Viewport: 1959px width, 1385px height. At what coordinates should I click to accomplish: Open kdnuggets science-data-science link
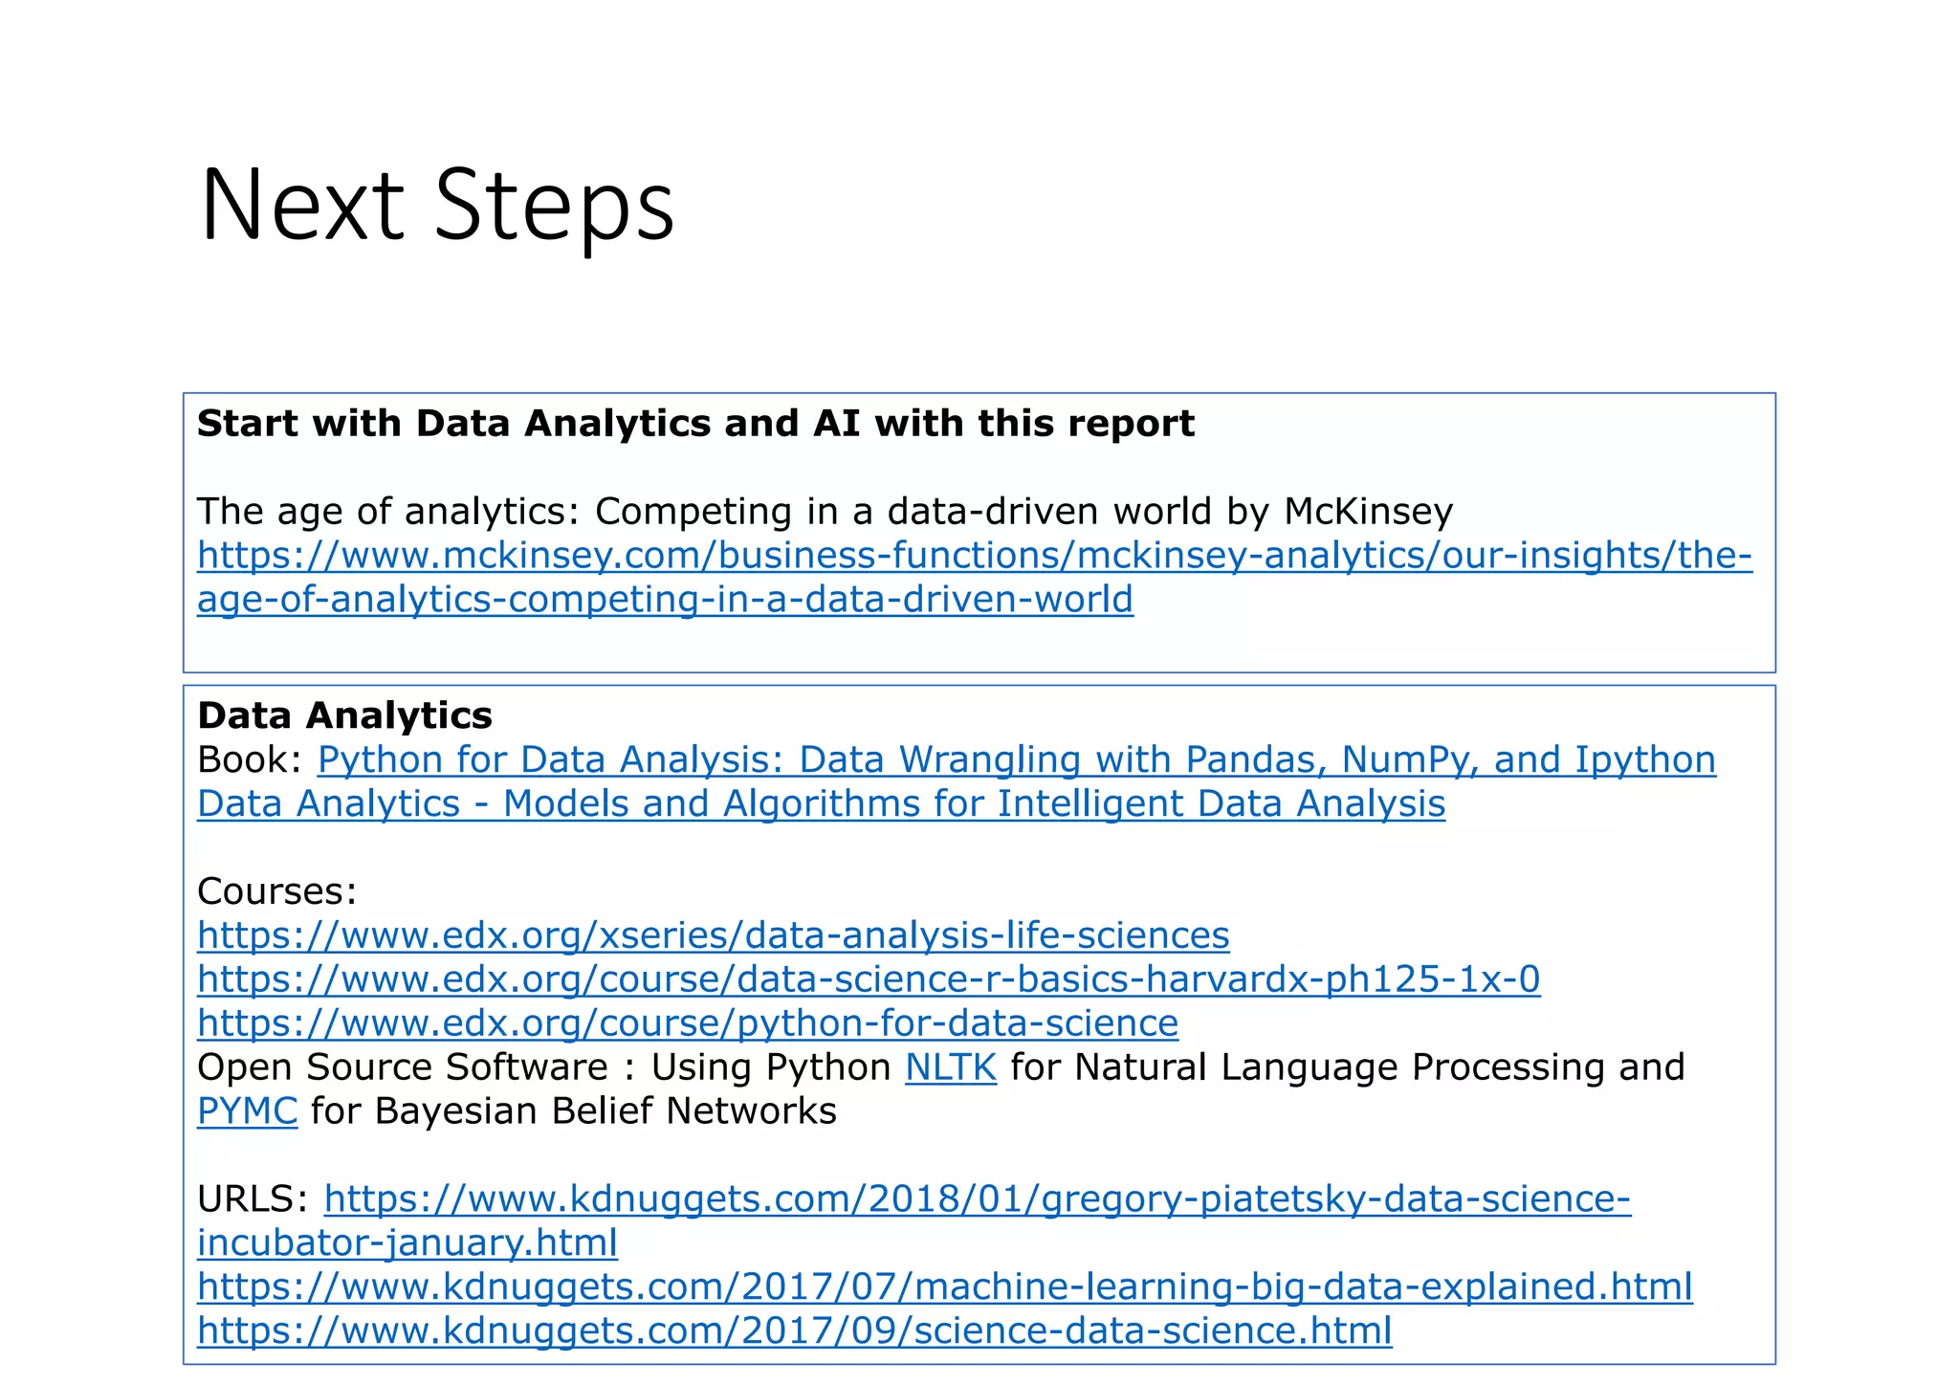(x=795, y=1330)
